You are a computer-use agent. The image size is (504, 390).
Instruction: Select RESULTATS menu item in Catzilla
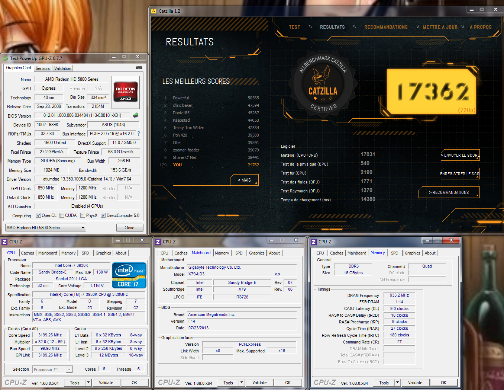[332, 27]
